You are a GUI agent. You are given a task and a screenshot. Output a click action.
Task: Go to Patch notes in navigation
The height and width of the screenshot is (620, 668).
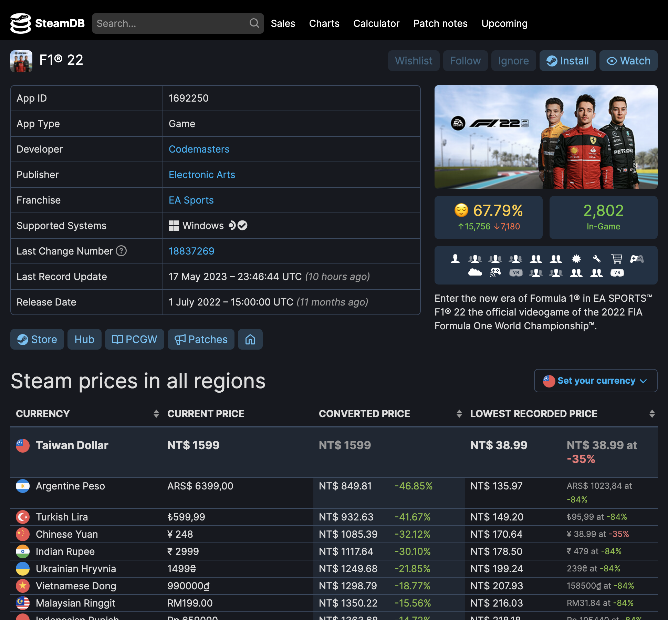click(440, 23)
